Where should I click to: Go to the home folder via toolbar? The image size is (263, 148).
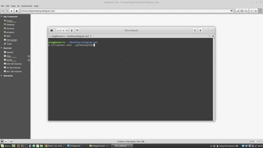[16, 11]
